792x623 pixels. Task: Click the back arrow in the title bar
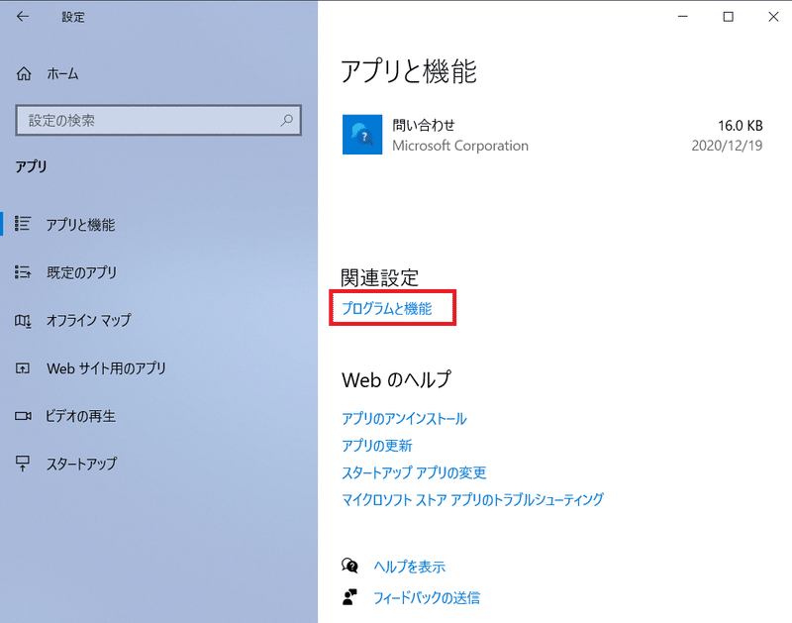pyautogui.click(x=23, y=17)
